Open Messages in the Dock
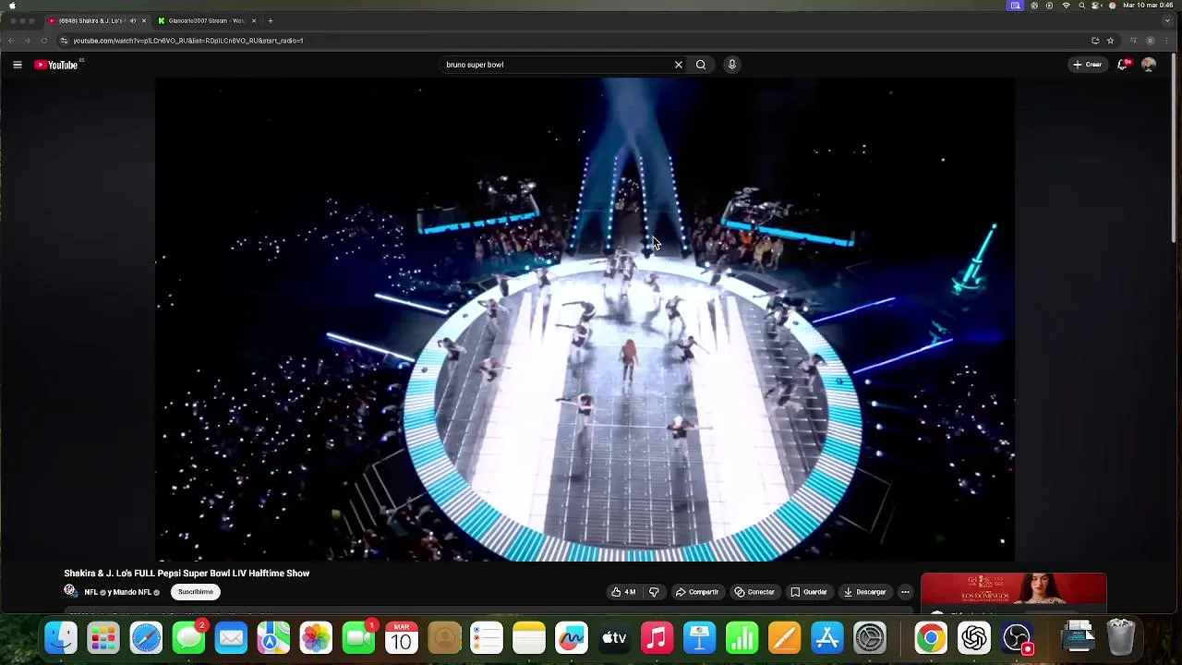This screenshot has width=1182, height=665. (x=188, y=638)
